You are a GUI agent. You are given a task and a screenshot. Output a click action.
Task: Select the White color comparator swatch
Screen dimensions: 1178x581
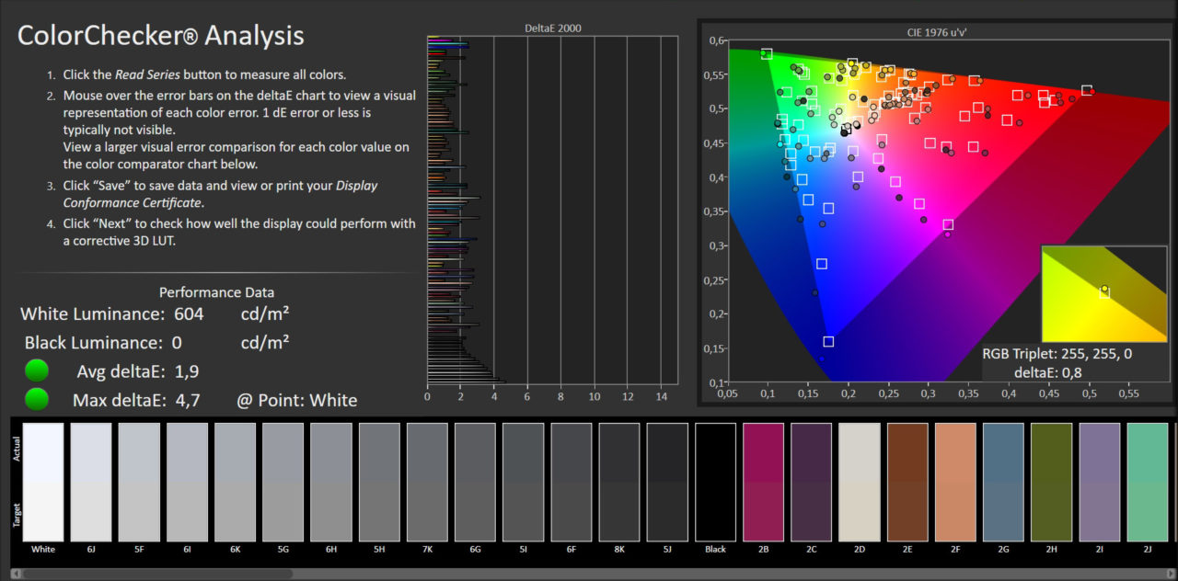coord(43,482)
